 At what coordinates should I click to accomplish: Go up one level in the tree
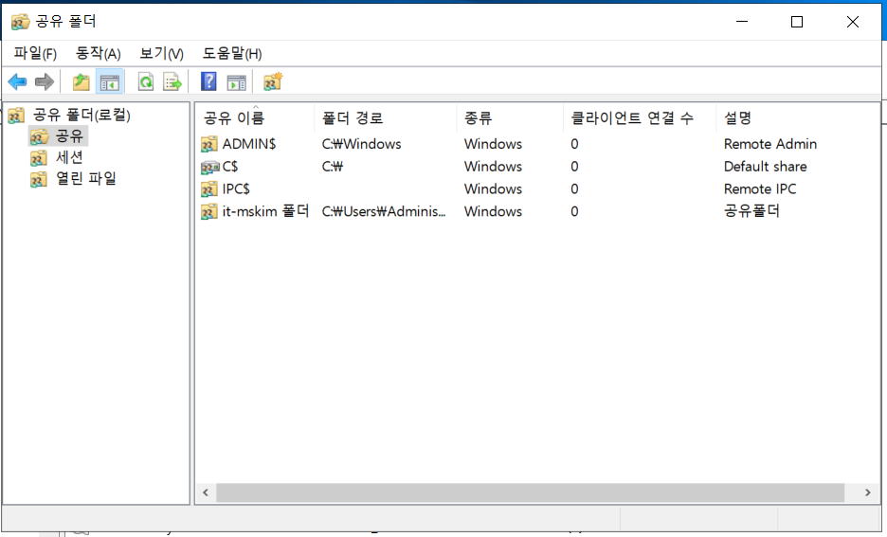coord(81,82)
